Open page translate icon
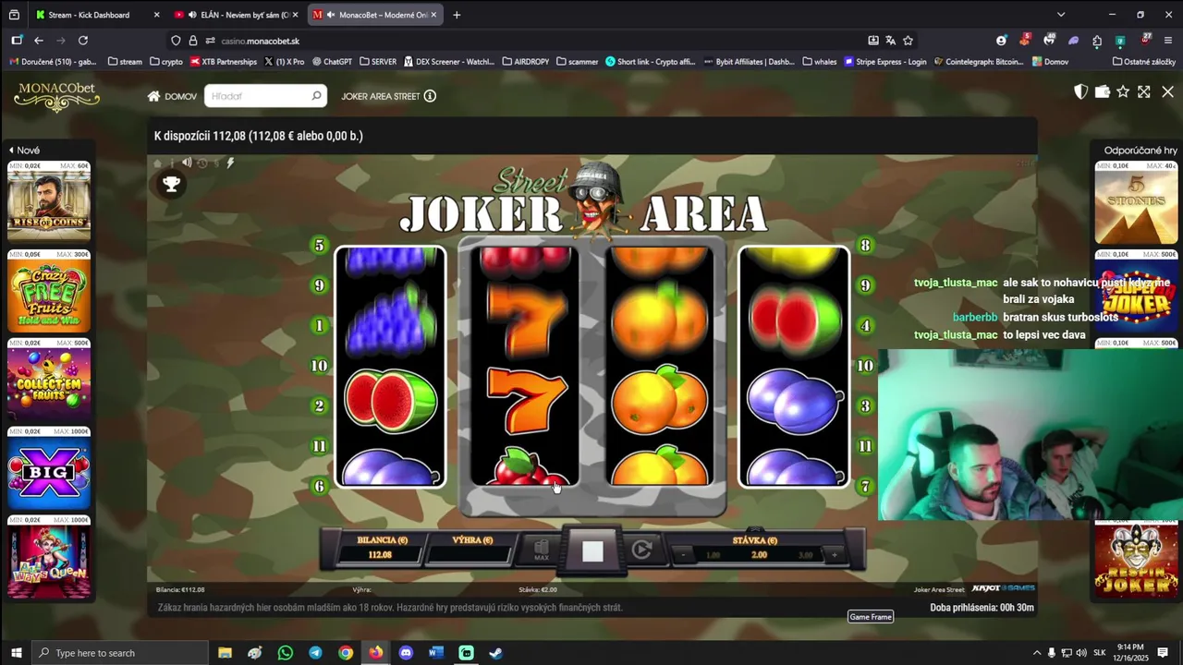 (x=890, y=41)
